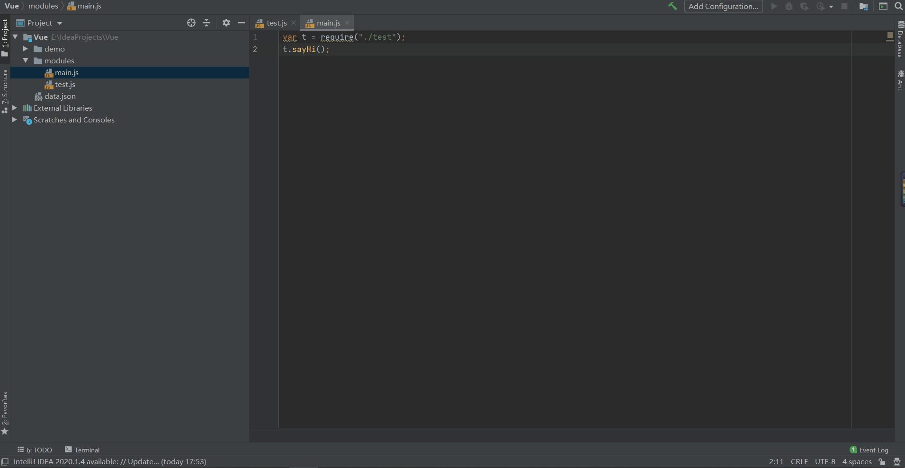
Task: Click the IntelliJ IDEA update notification text
Action: tap(110, 462)
